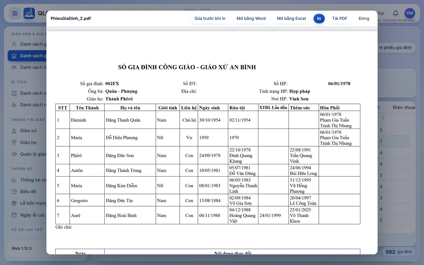This screenshot has height=265, width=424.
Task: Click the Web 1.12.5 version label
Action: [x=22, y=249]
